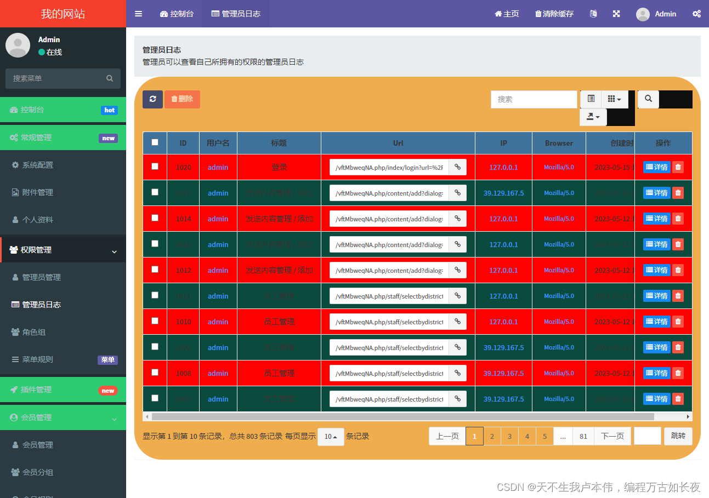
Task: Jump to page 81 in pagination
Action: pos(583,436)
